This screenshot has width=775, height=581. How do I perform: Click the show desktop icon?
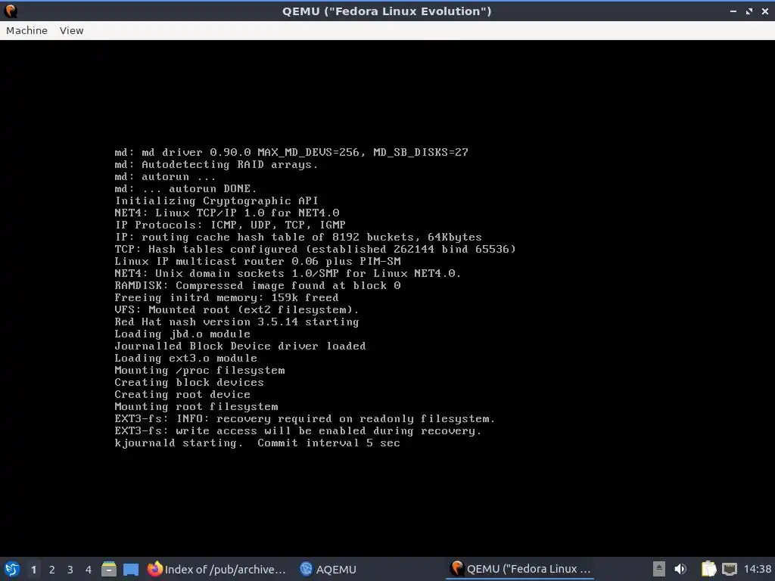click(x=130, y=569)
